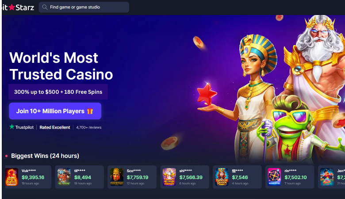
Task: Click the BitStarz logo star
Action: pyautogui.click(x=12, y=7)
